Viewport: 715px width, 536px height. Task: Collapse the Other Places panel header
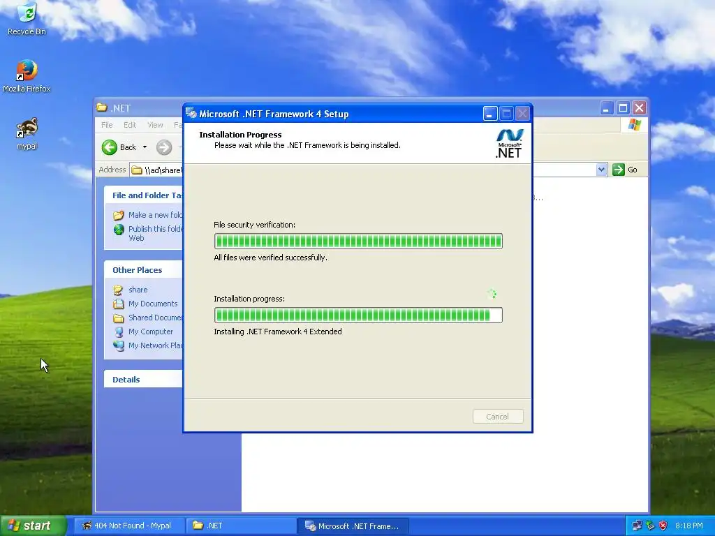pos(143,270)
